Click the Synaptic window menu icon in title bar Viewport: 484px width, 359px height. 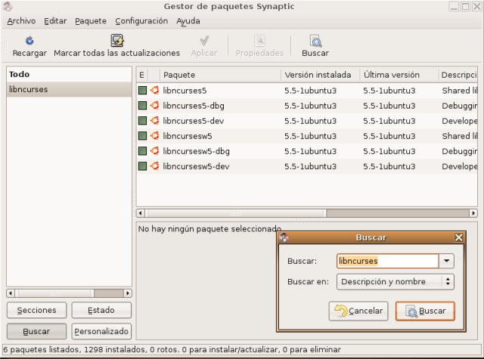point(8,7)
